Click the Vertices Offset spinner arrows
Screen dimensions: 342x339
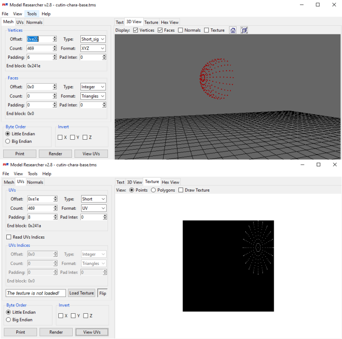pos(55,39)
